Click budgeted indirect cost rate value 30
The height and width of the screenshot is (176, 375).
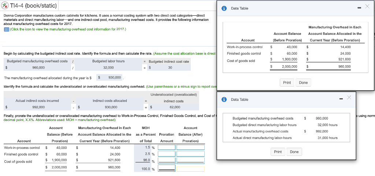170,68
